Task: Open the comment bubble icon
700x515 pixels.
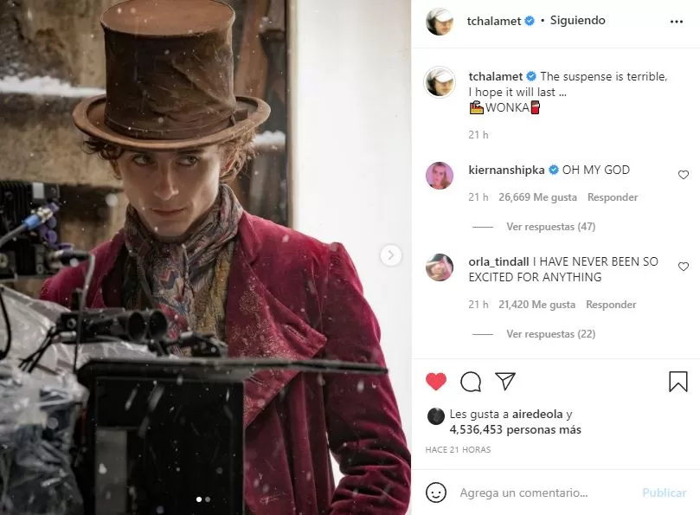Action: pyautogui.click(x=471, y=382)
